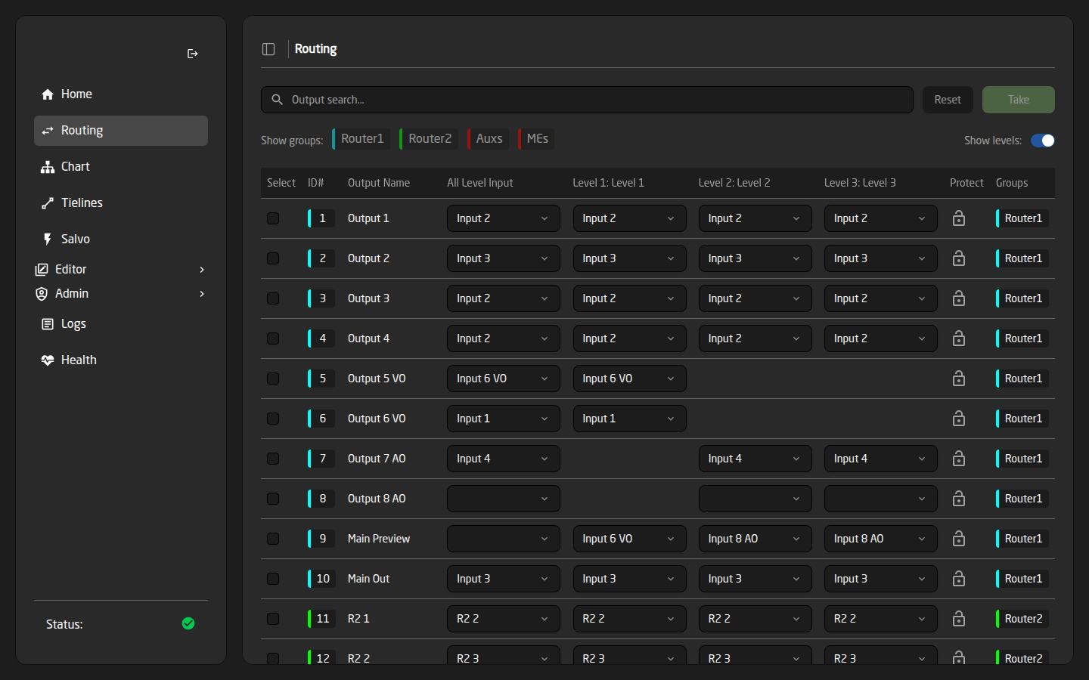
Task: Click the protect lock for Output 8 AO
Action: click(x=959, y=499)
